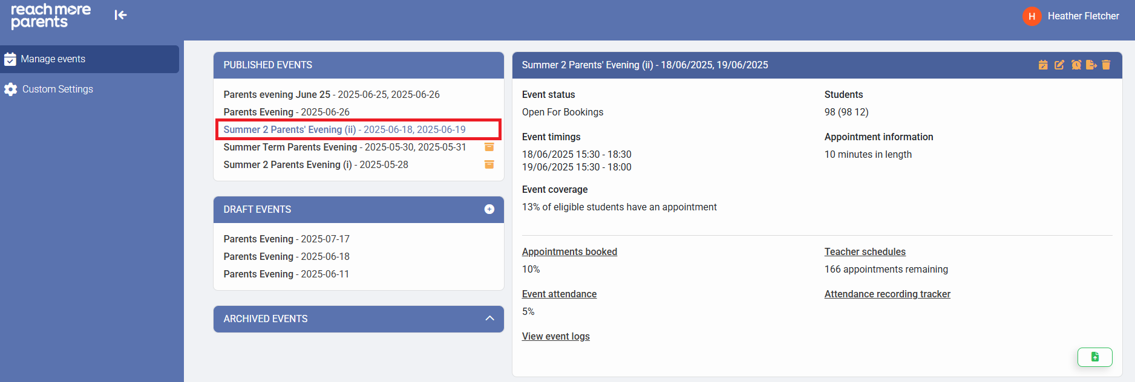Select Parents evening June 25 published event
Screen dimensions: 1135x382
[x=331, y=94]
